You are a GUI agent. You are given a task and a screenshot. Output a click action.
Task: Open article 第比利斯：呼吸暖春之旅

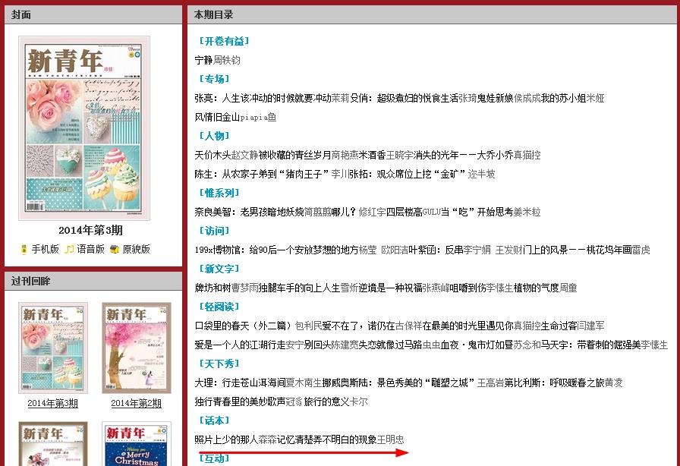[554, 383]
